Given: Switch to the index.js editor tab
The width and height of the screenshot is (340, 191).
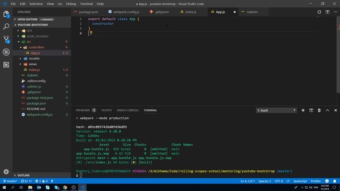Looking at the screenshot, I should [191, 12].
